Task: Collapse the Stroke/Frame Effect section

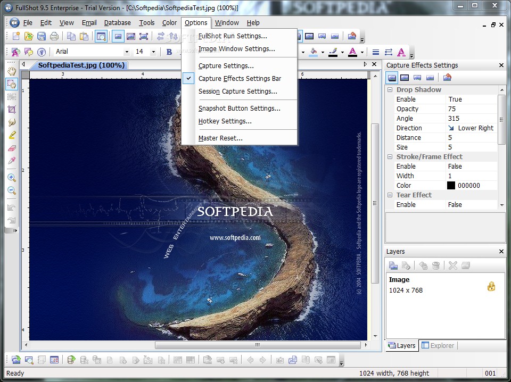Action: pos(390,156)
